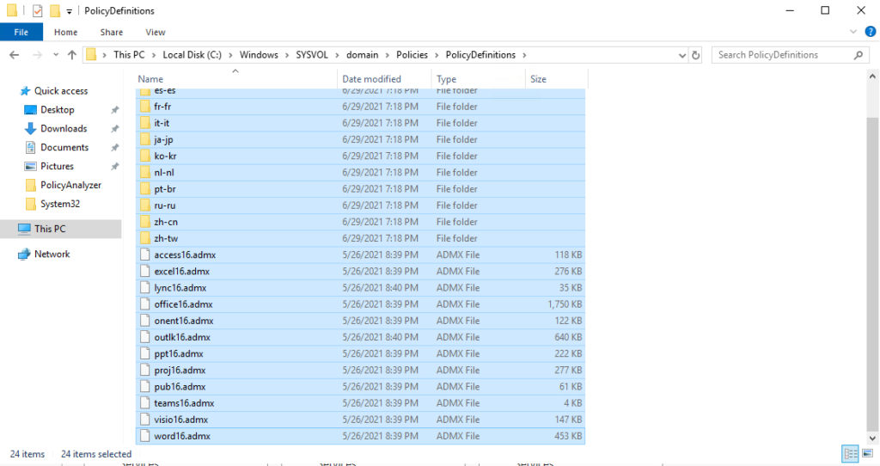
Task: Click the Properties quick access toolbar icon
Action: [x=38, y=10]
